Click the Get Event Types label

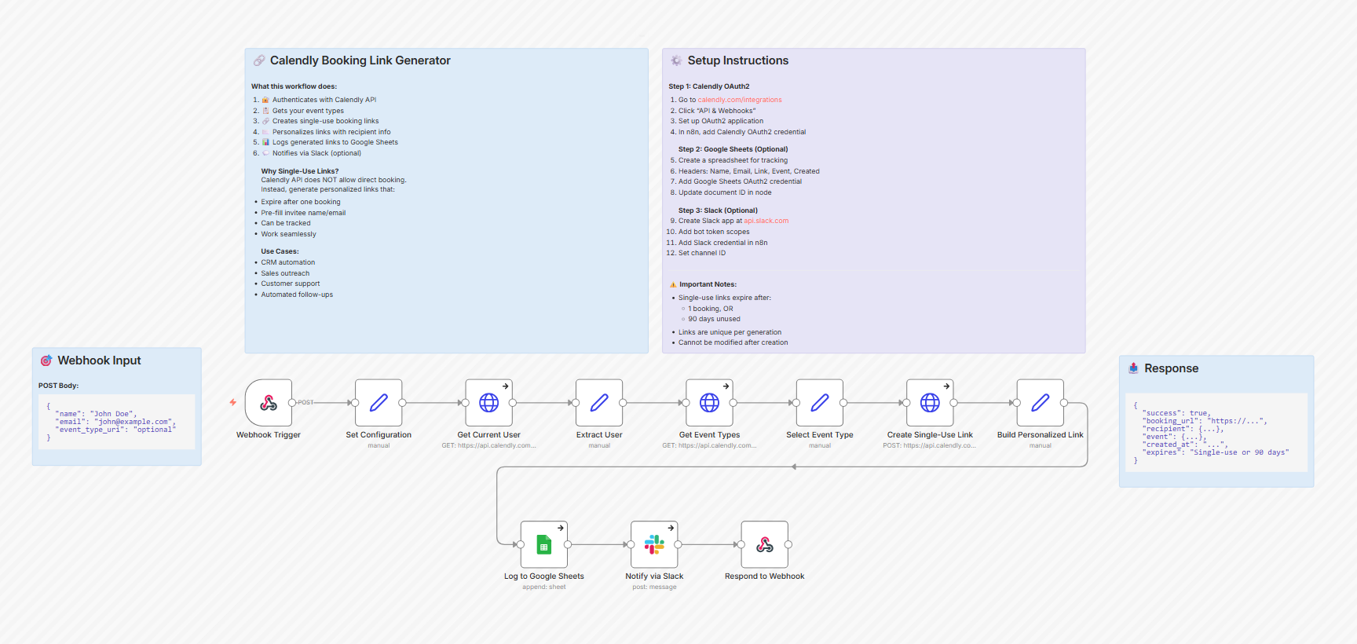710,435
